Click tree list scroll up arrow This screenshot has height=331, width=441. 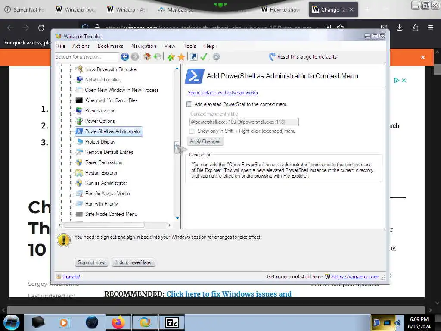point(177,68)
